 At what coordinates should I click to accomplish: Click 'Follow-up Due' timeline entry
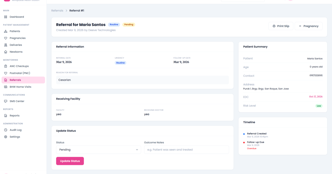256,142
